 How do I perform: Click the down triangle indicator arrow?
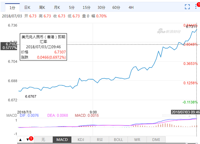coord(28,140)
